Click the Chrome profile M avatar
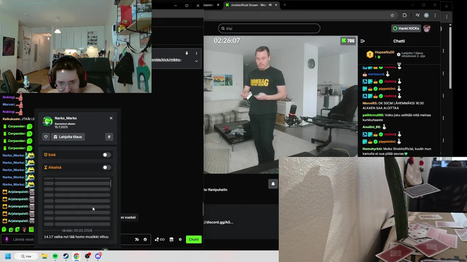The height and width of the screenshot is (262, 467). [x=426, y=15]
